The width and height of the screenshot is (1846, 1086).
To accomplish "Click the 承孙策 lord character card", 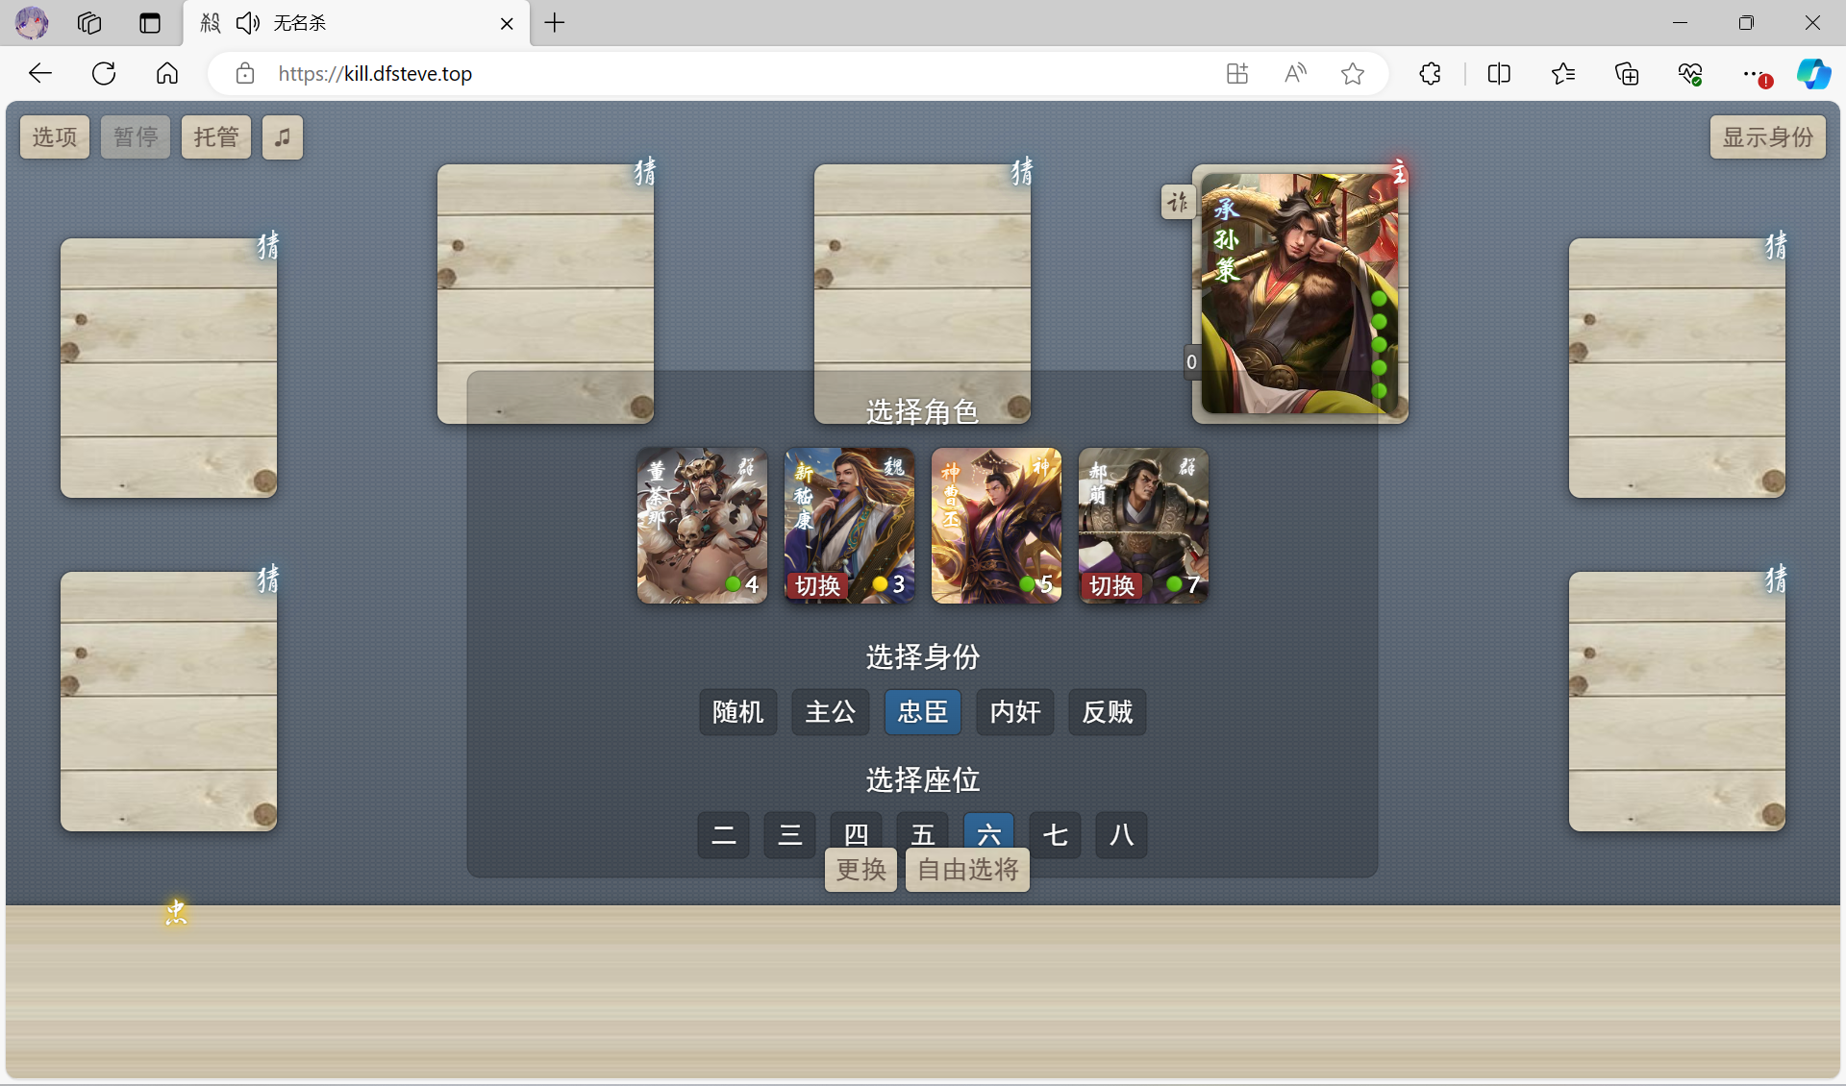I will (1300, 293).
